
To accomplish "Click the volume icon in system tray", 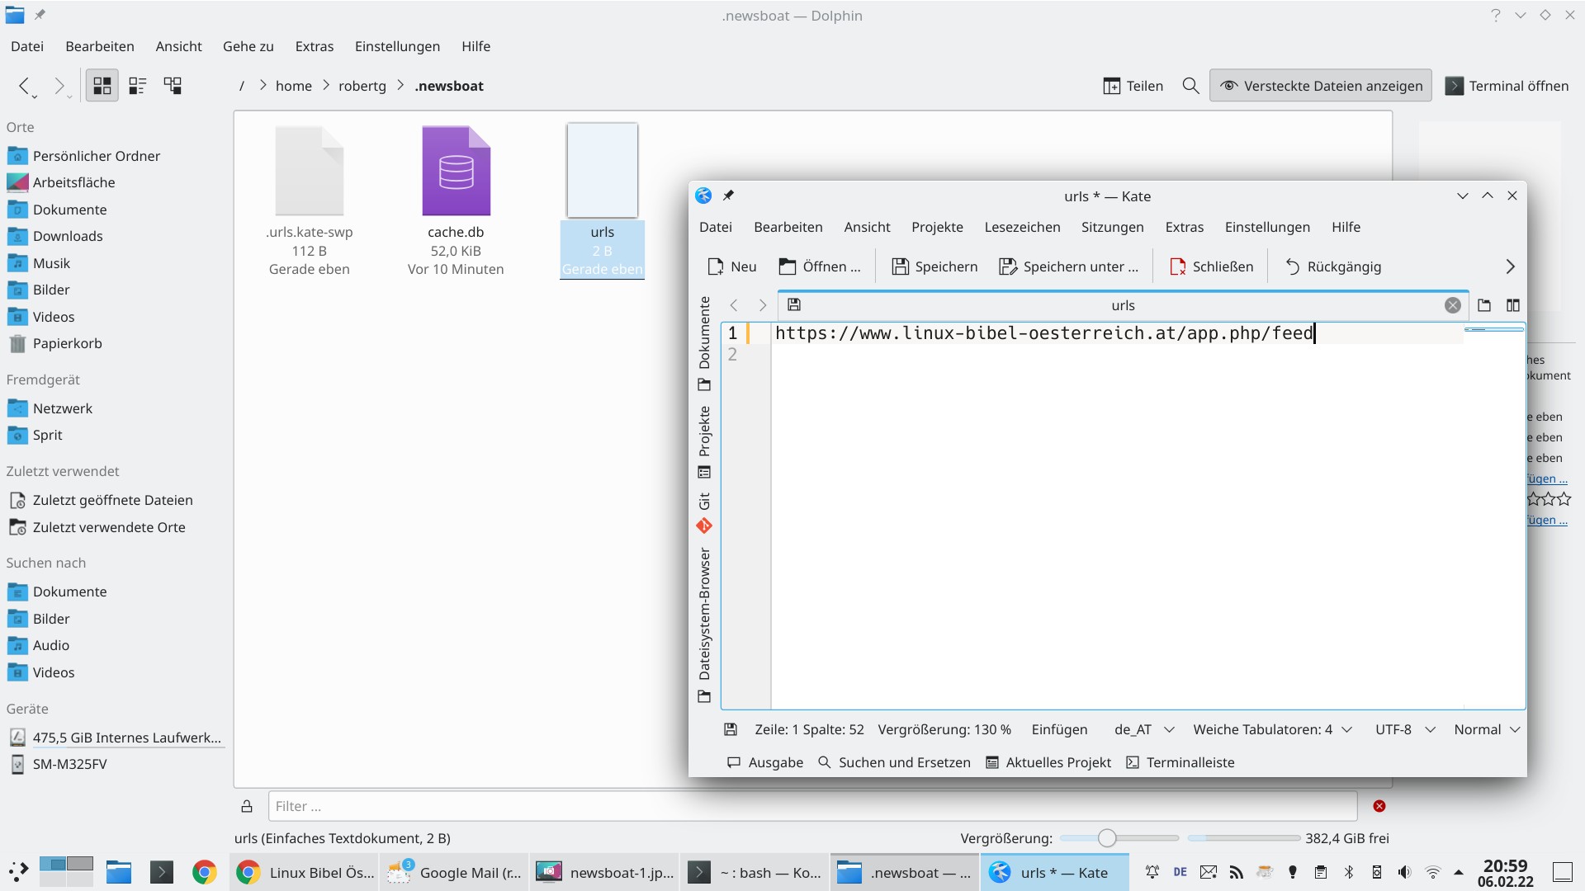I will pos(1404,872).
